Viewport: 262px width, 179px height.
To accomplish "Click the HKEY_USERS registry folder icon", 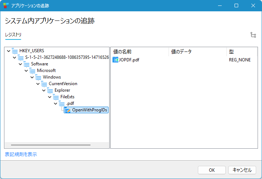I will (15, 51).
